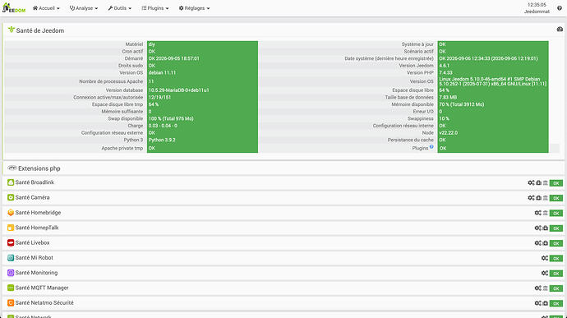Click the medkit icon on Santé HomepTalk row
The height and width of the screenshot is (318, 567).
tap(546, 228)
